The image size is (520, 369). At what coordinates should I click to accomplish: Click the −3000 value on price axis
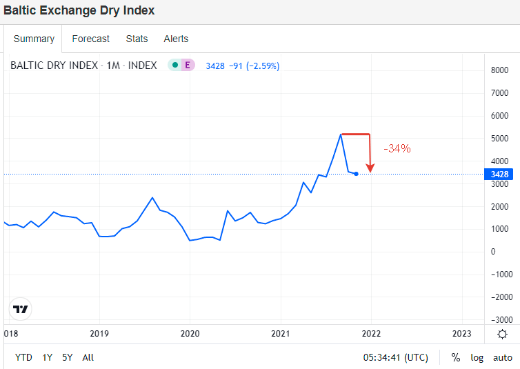point(502,320)
